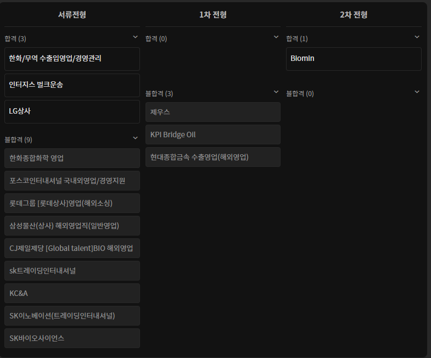Open 현대종합금속 수출영업(해외영업) card
Screen dimensions: 431x358
point(212,157)
